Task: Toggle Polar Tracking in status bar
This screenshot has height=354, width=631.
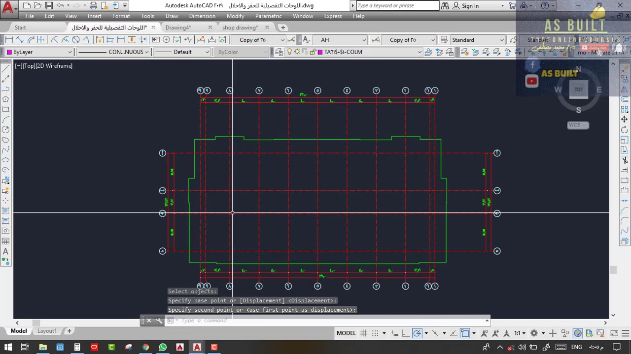Action: click(417, 333)
